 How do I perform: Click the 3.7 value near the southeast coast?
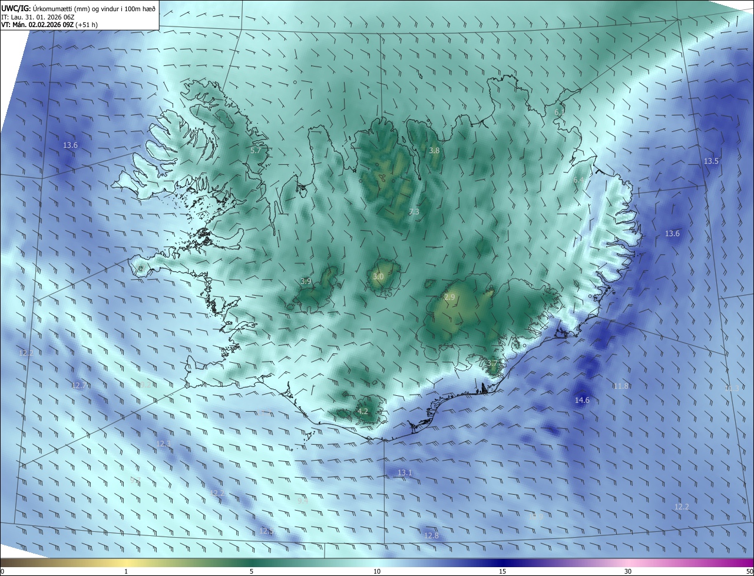pyautogui.click(x=492, y=363)
